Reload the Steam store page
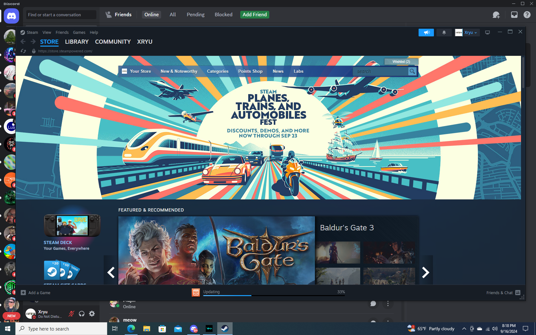Image resolution: width=536 pixels, height=335 pixels. click(x=23, y=51)
